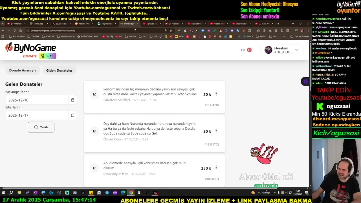
Task: Expand the tab search chevron in Chrome
Action: click(3, 24)
